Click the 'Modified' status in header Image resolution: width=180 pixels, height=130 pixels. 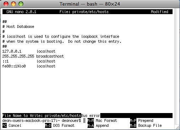pos(159,12)
